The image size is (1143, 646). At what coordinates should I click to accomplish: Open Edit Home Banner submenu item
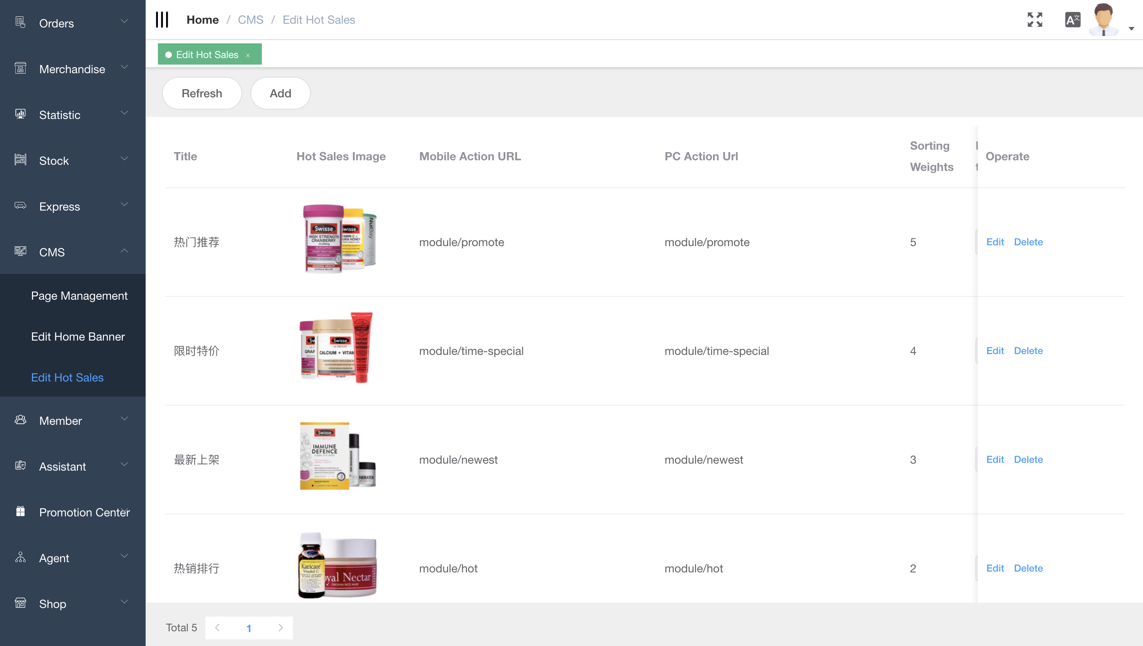pos(78,336)
